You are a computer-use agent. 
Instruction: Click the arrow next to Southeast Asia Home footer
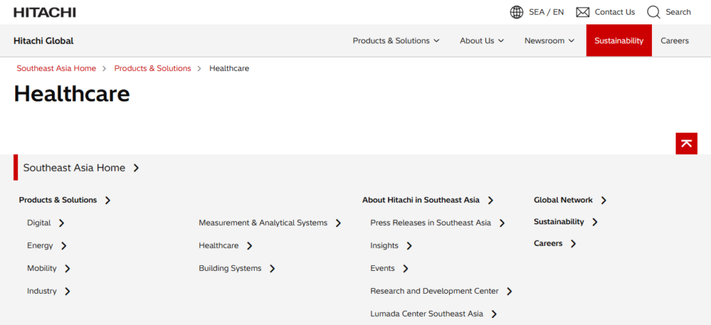pos(136,168)
